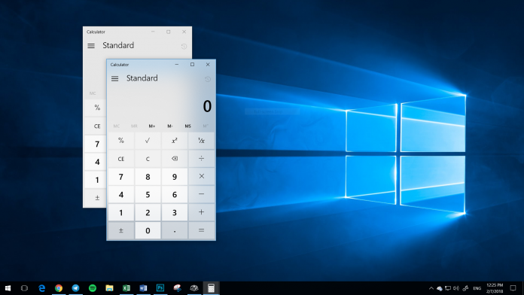This screenshot has height=295, width=524.
Task: Open the Windows Start menu
Action: 8,288
